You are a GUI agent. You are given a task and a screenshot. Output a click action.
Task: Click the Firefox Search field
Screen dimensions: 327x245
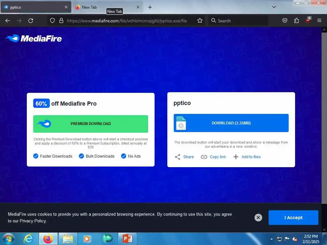(x=238, y=21)
